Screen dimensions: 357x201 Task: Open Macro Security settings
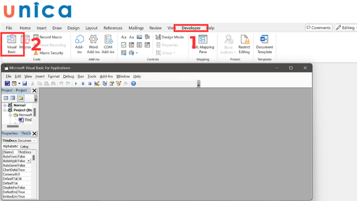point(48,53)
